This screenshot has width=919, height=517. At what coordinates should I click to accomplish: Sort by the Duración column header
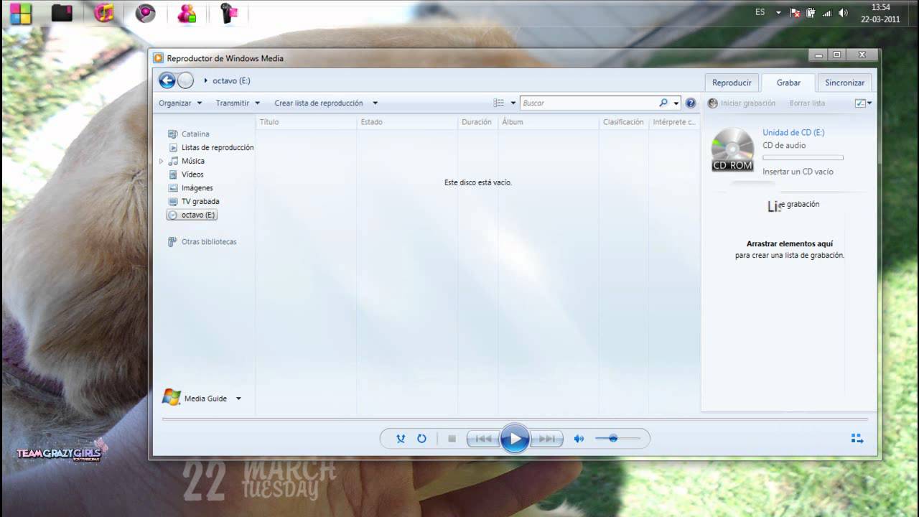tap(477, 122)
